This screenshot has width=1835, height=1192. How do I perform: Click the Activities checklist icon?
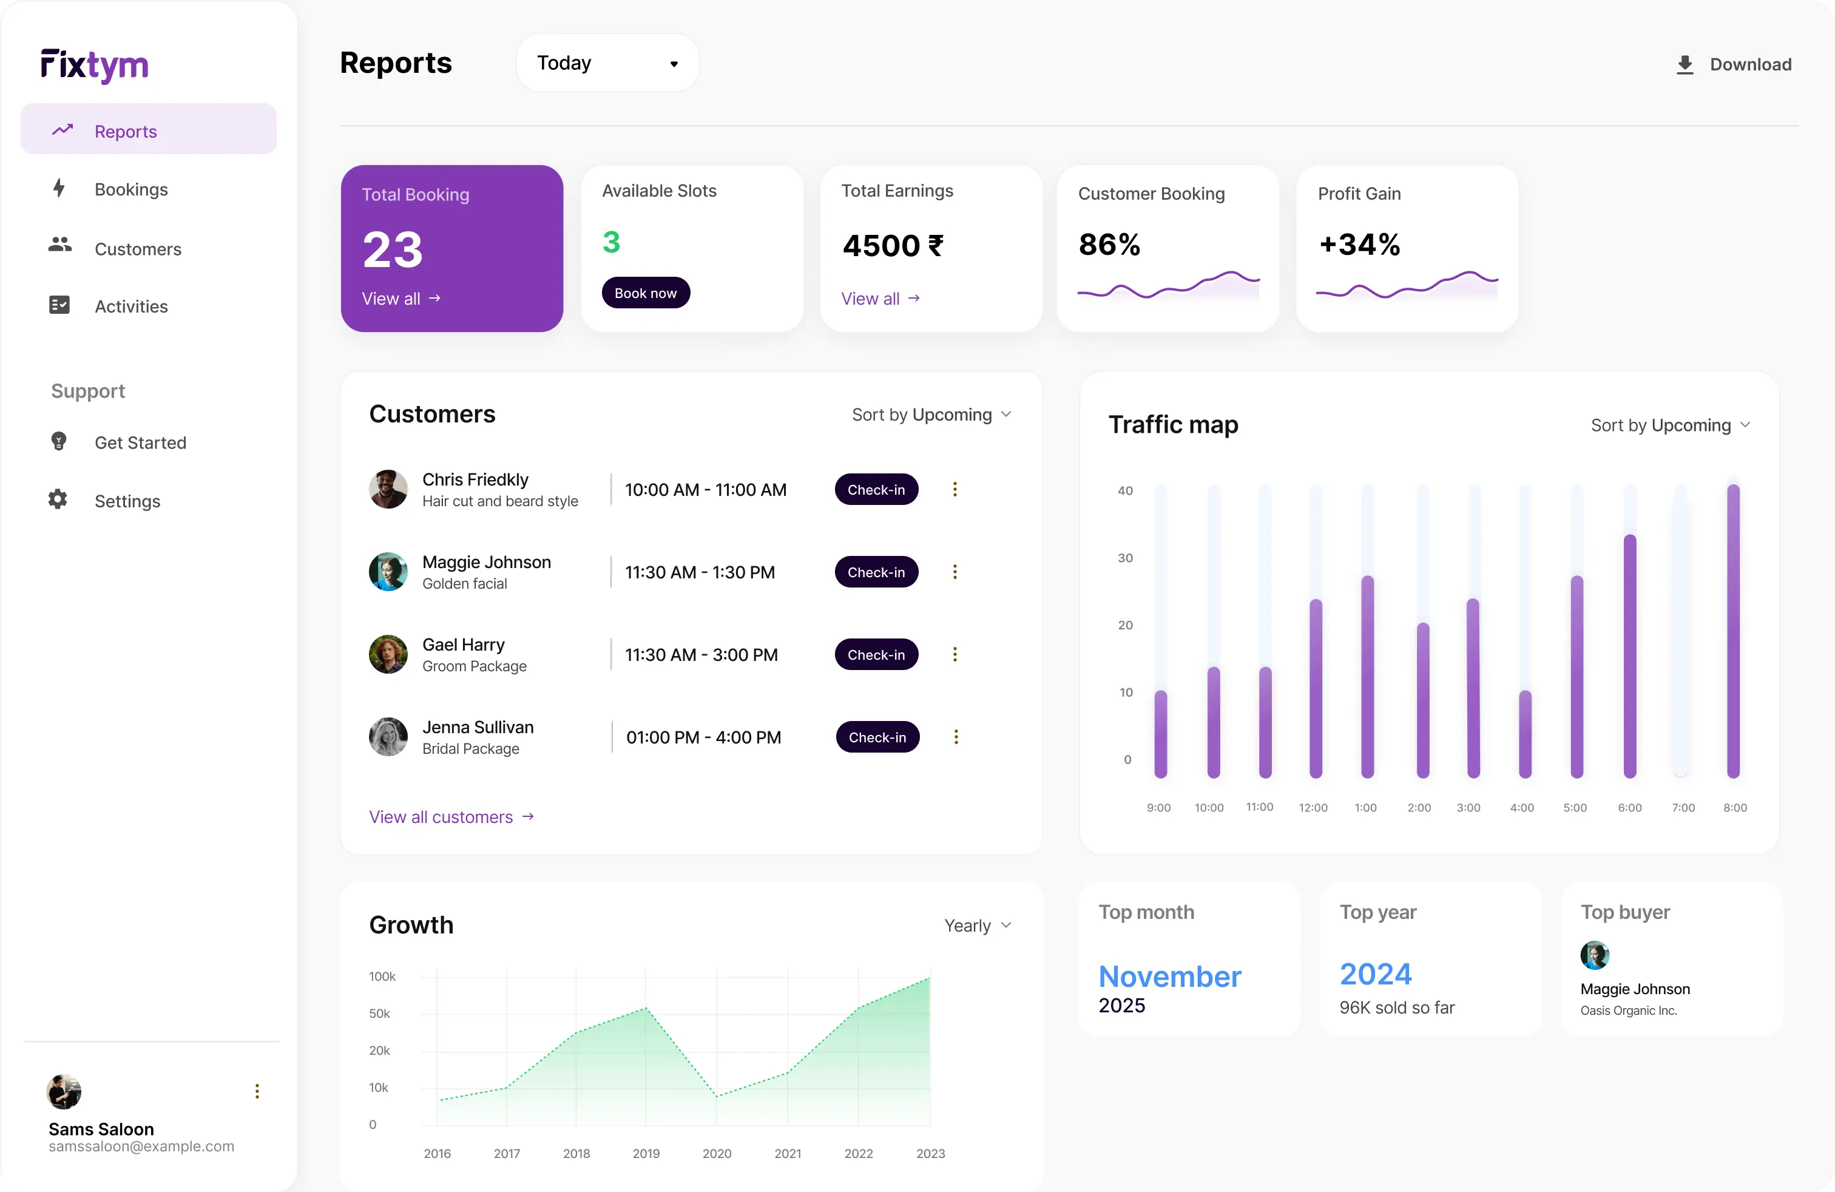(59, 305)
